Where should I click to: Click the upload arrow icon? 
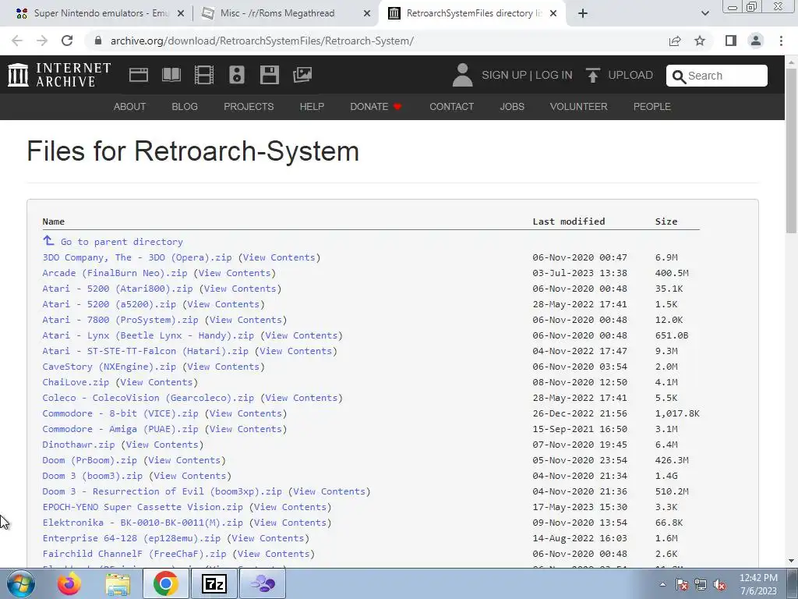click(x=592, y=75)
